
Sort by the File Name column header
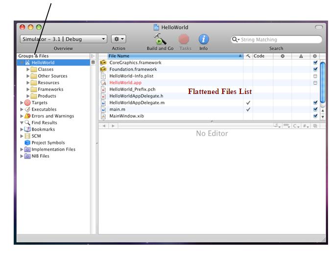[x=175, y=56]
